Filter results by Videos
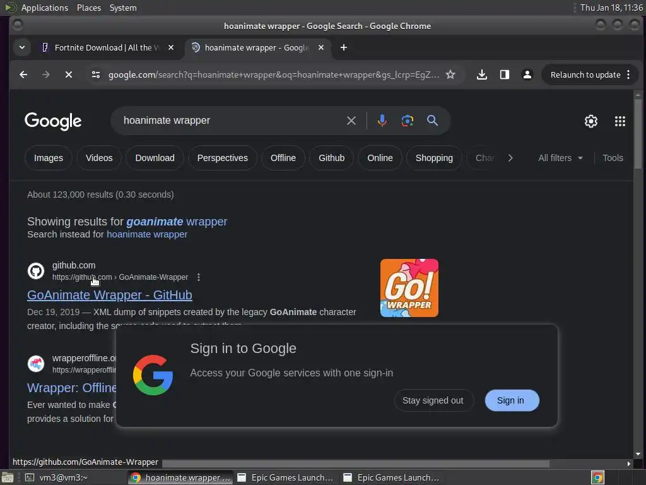646x485 pixels. 99,158
